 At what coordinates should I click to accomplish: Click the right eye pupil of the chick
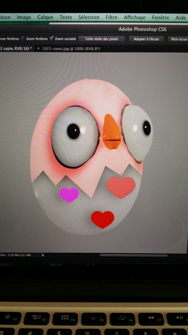147,128
